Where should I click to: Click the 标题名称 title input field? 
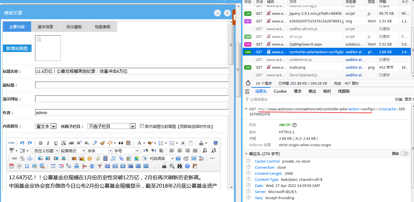click(x=132, y=71)
